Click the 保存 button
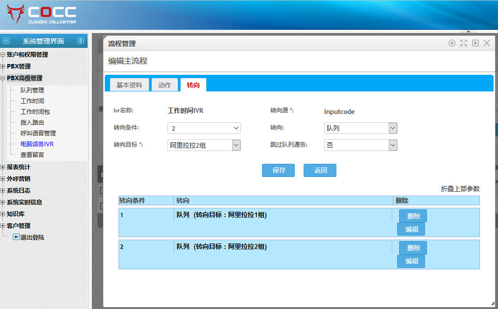 pos(279,171)
